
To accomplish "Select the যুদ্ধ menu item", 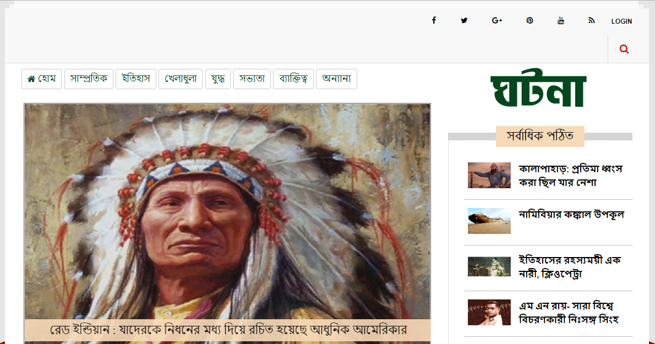I will tap(218, 79).
